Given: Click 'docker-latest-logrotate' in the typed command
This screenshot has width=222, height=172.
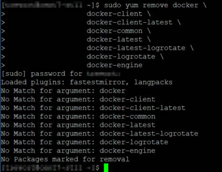Looking at the screenshot, I should click(136, 48).
